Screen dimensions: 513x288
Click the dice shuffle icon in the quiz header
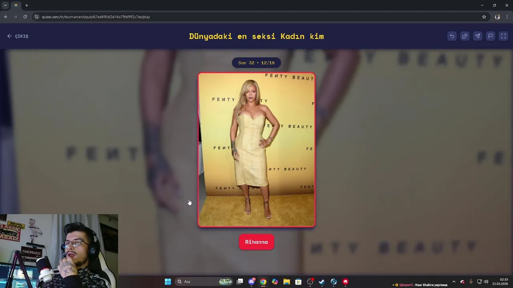point(465,36)
